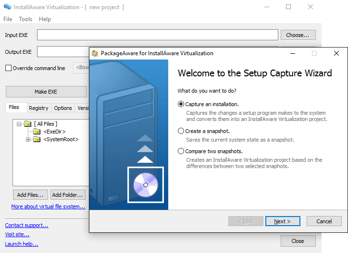Screen dimensions: 348x253
Task: Close the PackageAware wizard window
Action: tap(336, 53)
